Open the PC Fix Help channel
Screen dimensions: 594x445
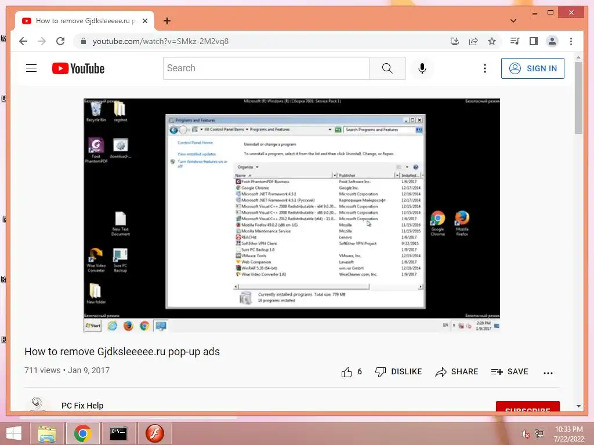point(82,406)
